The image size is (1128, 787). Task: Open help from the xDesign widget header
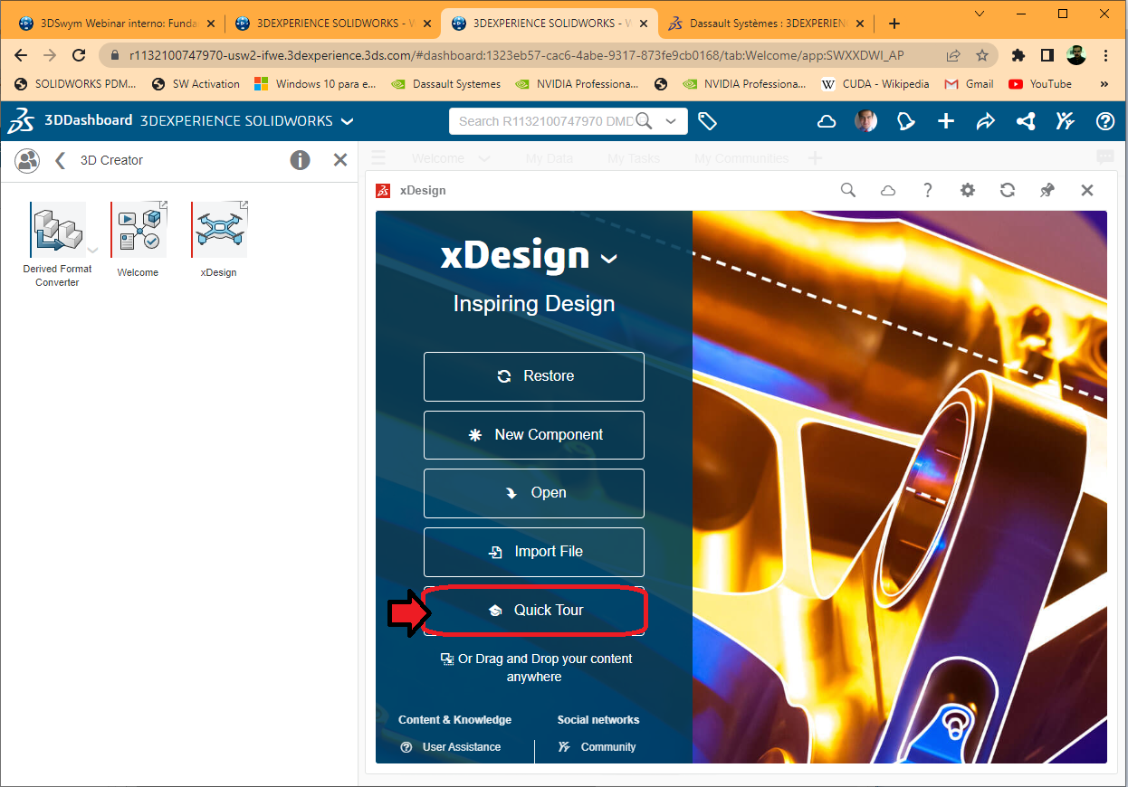pos(928,190)
